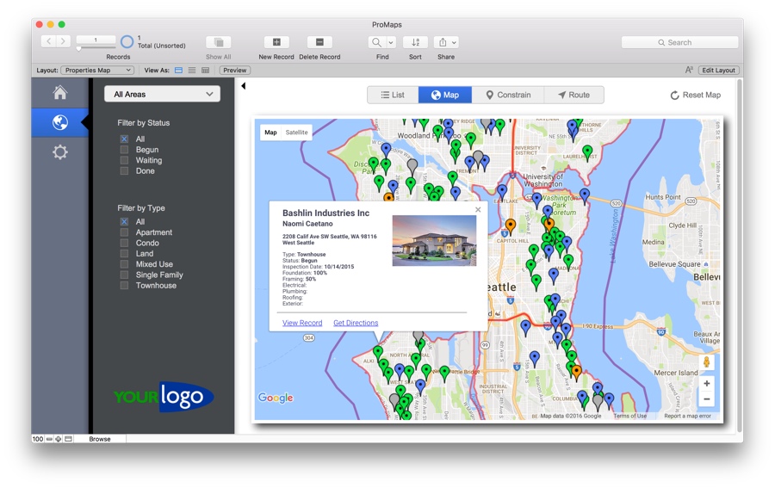Open the View Record link
The width and height of the screenshot is (775, 488).
click(x=302, y=323)
